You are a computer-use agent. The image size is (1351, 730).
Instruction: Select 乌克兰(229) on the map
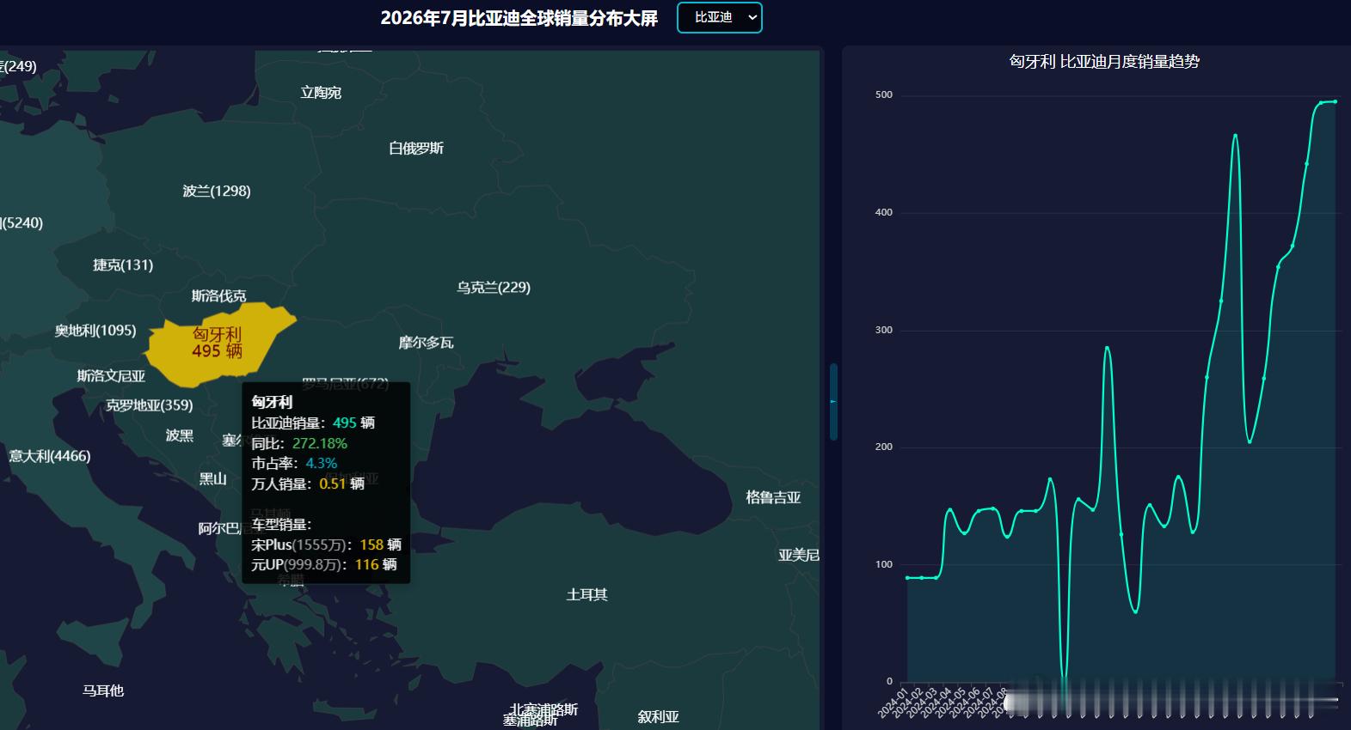coord(494,288)
